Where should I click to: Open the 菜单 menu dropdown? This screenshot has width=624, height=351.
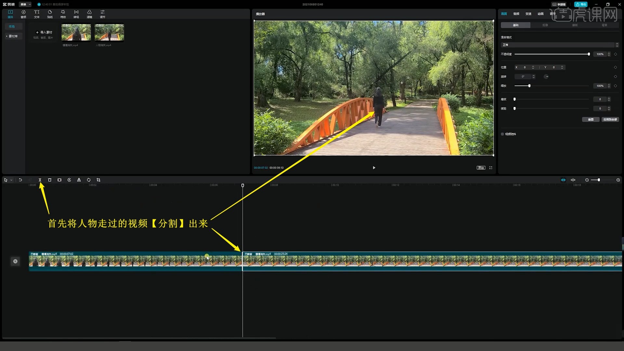[x=25, y=5]
